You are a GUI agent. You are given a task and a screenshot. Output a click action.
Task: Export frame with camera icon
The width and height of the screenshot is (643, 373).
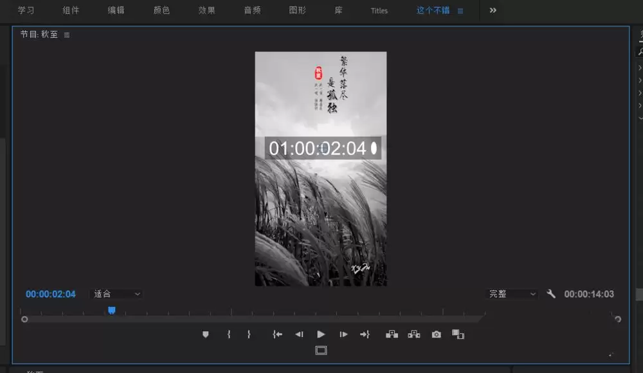click(437, 334)
